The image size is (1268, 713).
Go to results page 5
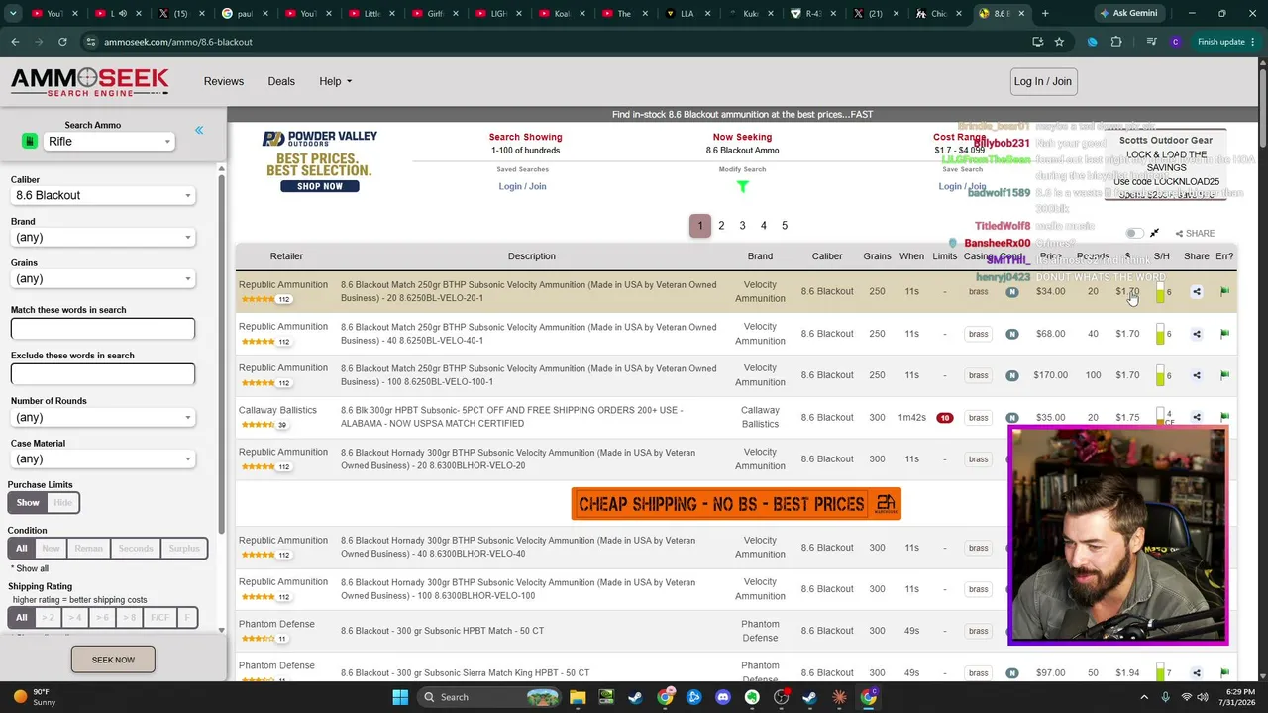(785, 226)
